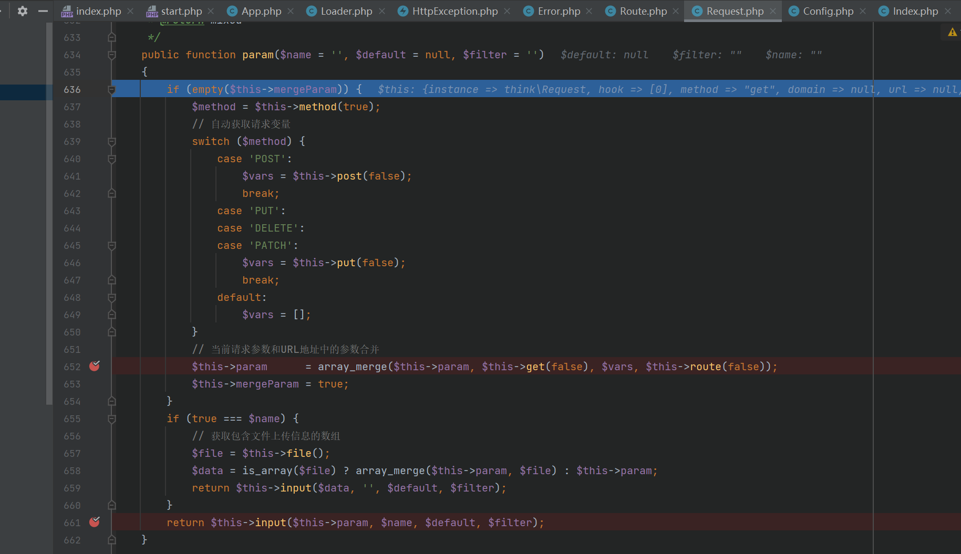Screen dimensions: 961x554
Task: Click the inline debug hint '$default: null'
Action: [x=604, y=55]
